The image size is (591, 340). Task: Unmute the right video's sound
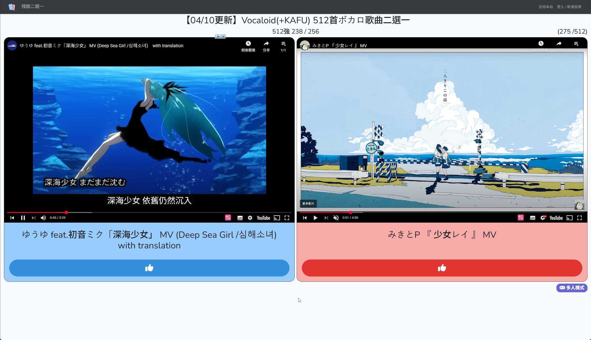click(336, 218)
